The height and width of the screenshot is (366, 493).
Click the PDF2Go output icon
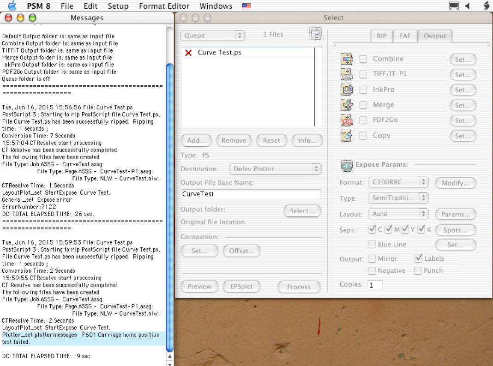pos(347,120)
